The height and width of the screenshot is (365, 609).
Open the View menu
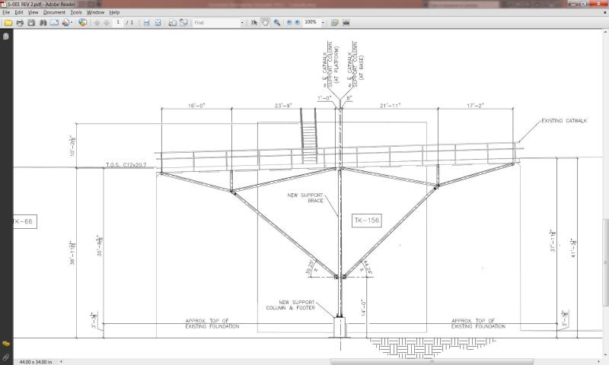[33, 12]
